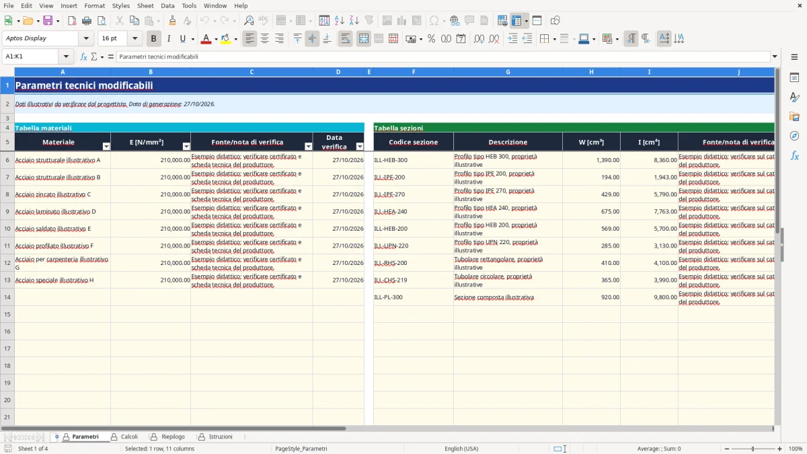Click the Insert Hyperlink globe icon
Image resolution: width=807 pixels, height=454 pixels.
[455, 21]
